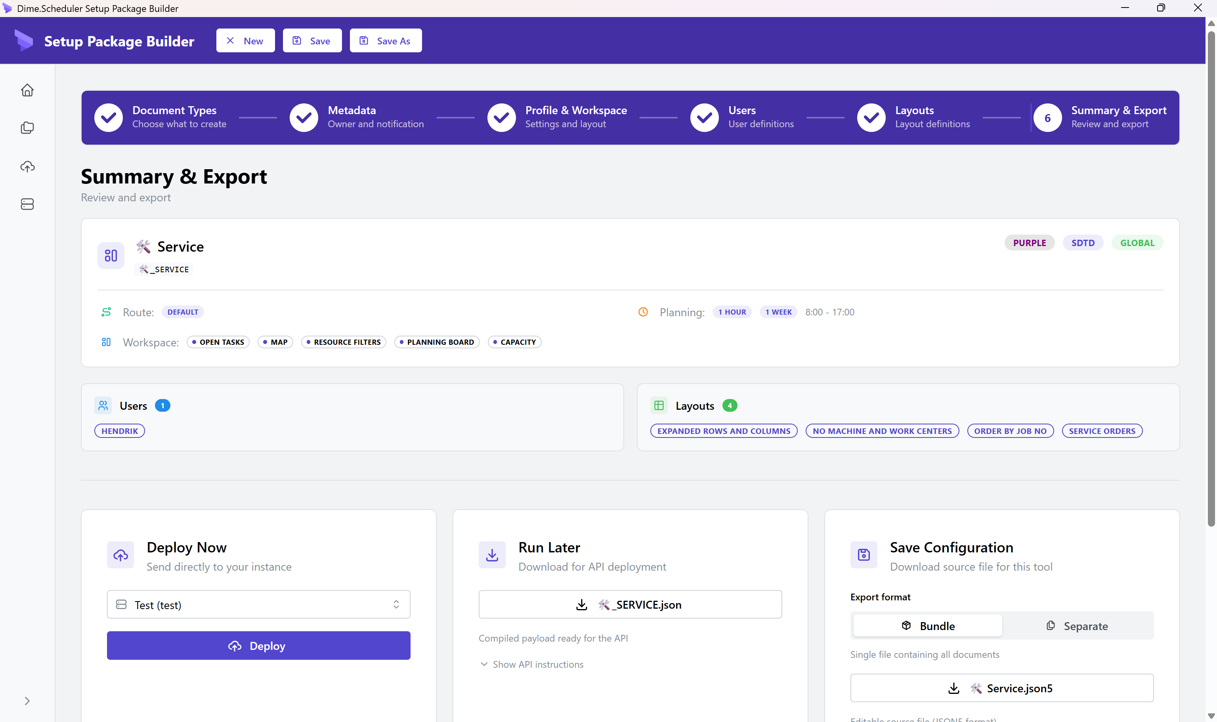Open the Home icon in sidebar
Screen dimensions: 1217x722
tap(27, 90)
